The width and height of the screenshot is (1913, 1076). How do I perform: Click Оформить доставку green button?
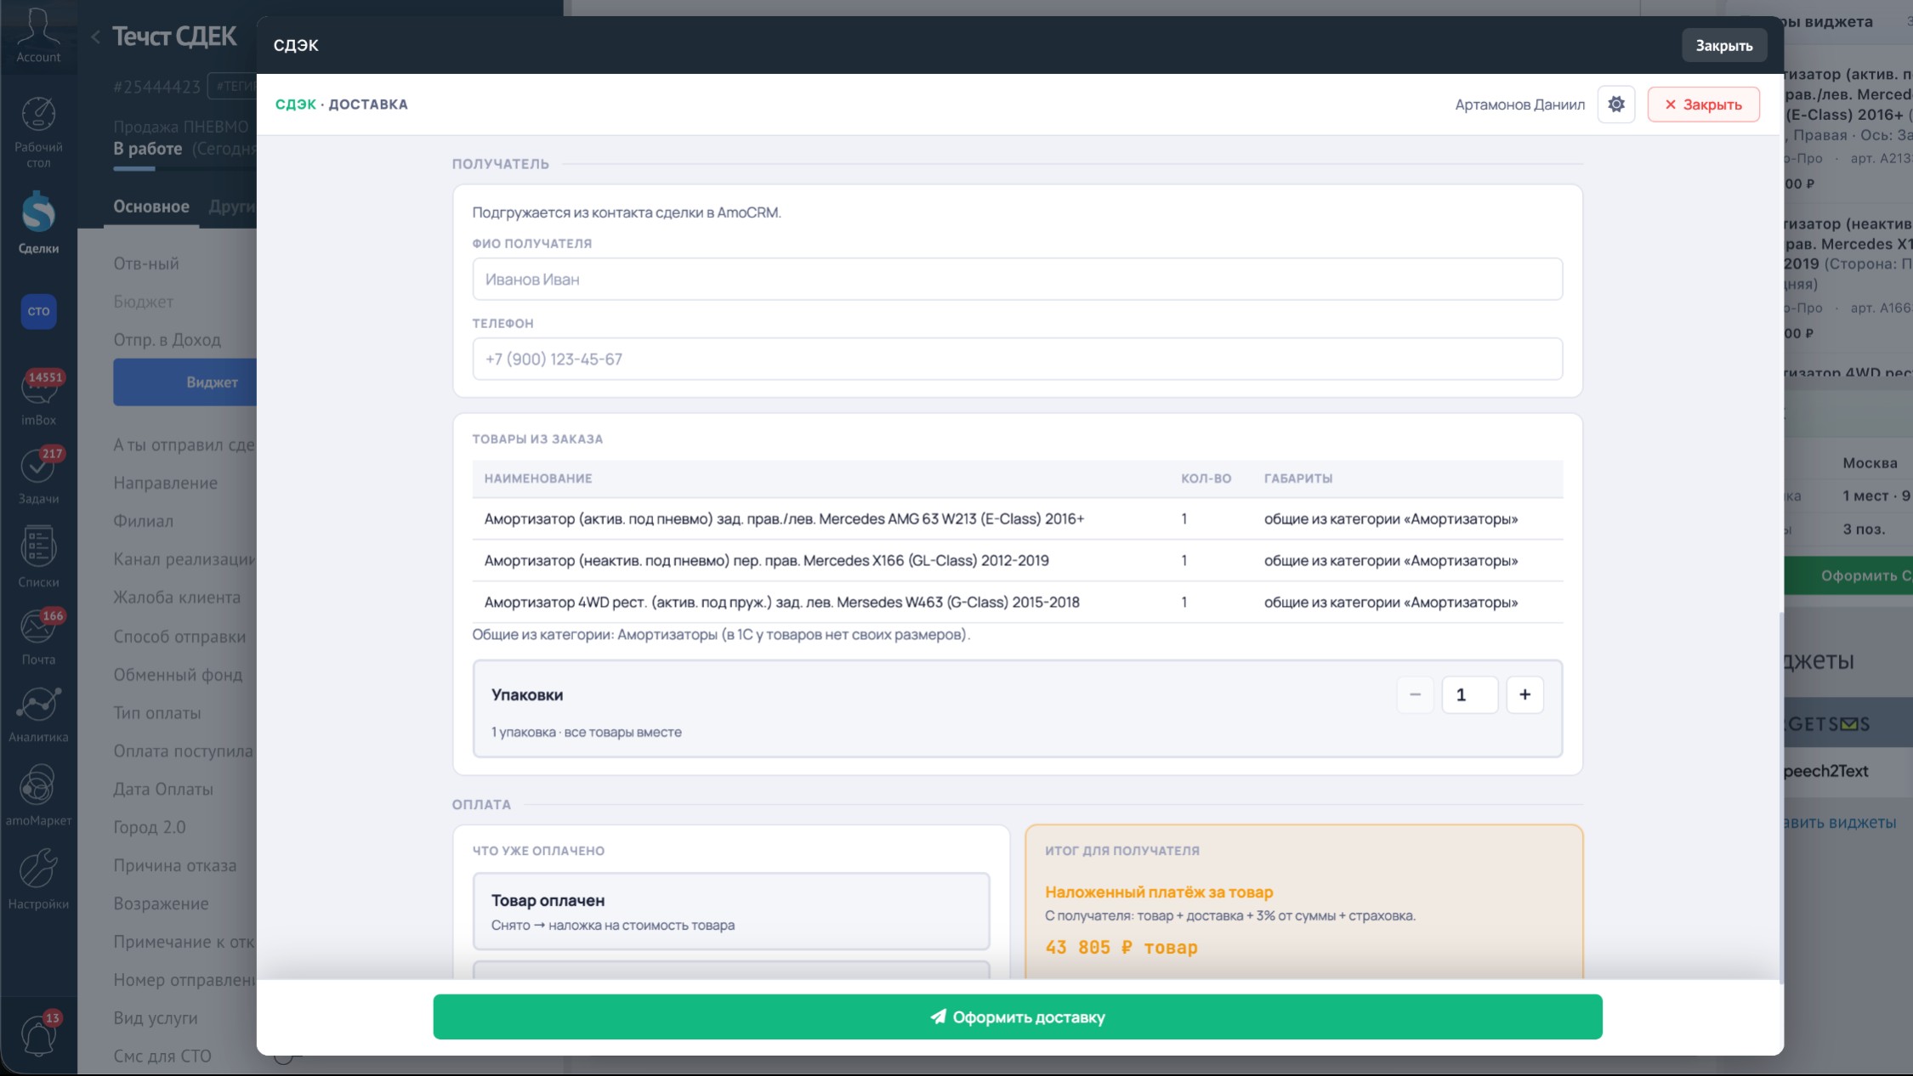tap(1018, 1017)
